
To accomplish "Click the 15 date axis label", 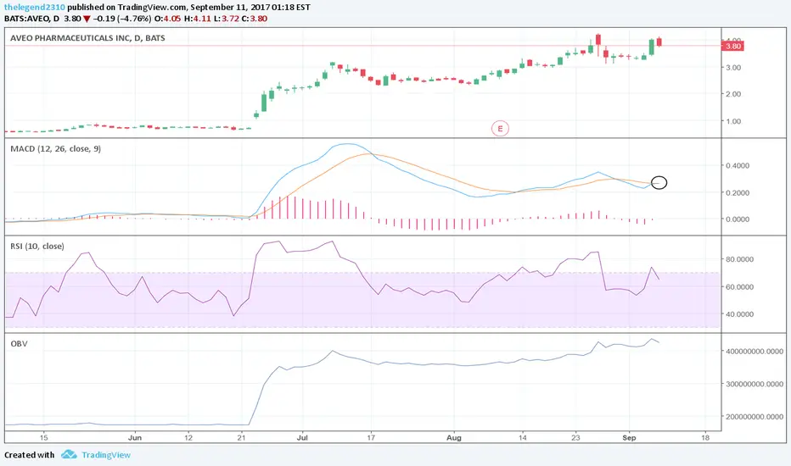I will [44, 438].
